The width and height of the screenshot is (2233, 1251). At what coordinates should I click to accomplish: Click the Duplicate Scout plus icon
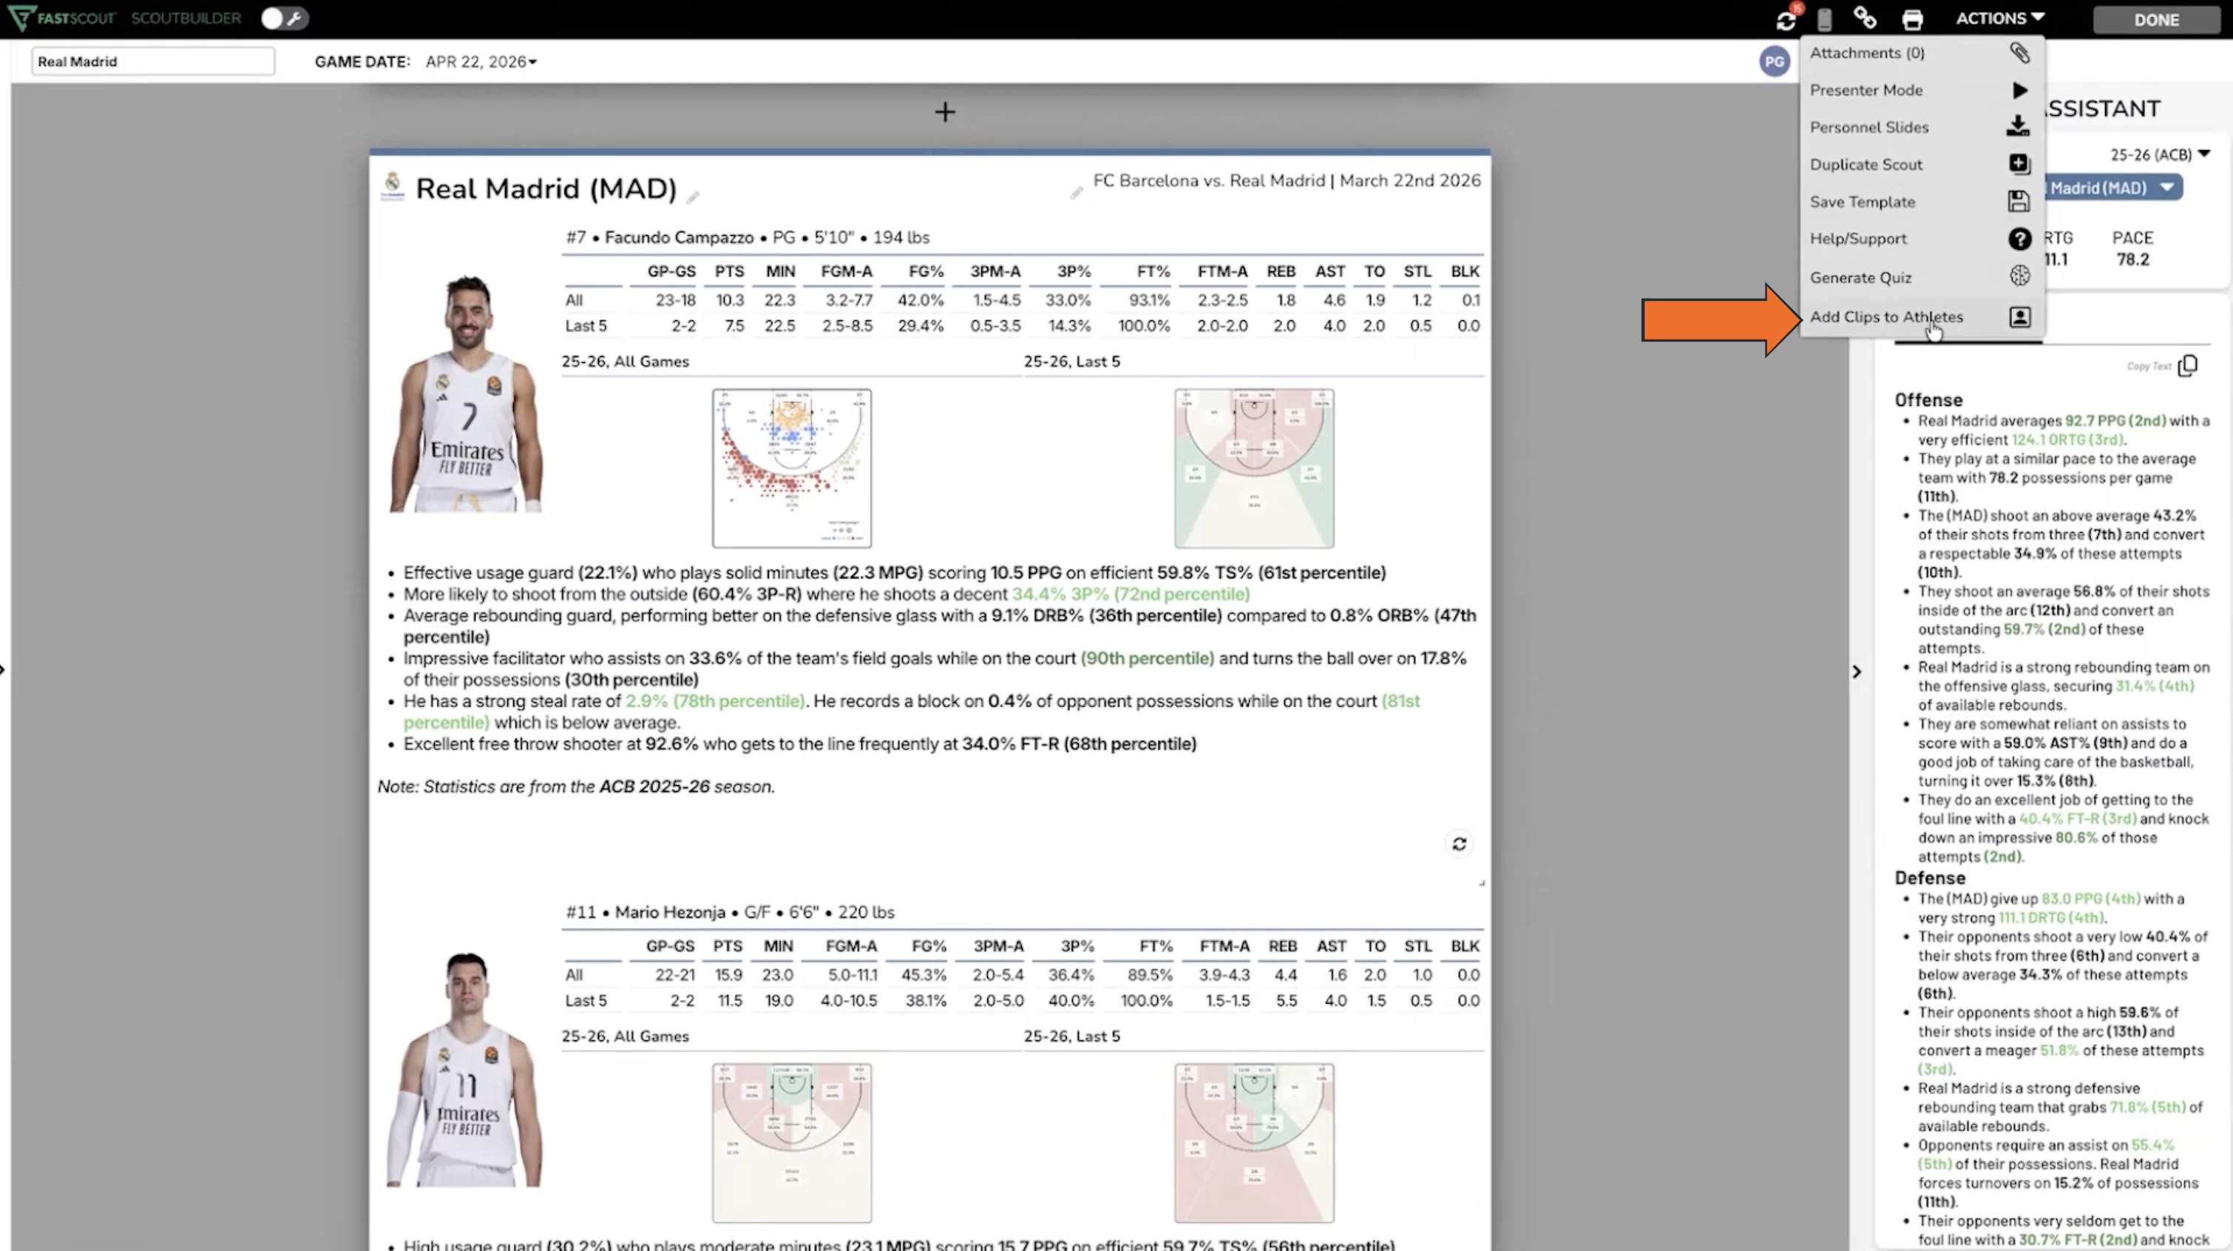click(x=2019, y=164)
